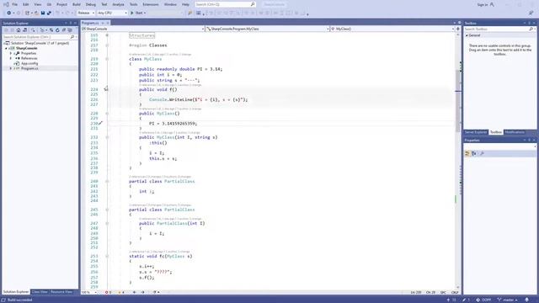Collapse the Classes region at line 217
The image size is (539, 303).
(107, 45)
